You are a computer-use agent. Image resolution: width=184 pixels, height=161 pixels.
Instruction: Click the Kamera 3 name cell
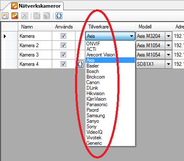point(35,55)
